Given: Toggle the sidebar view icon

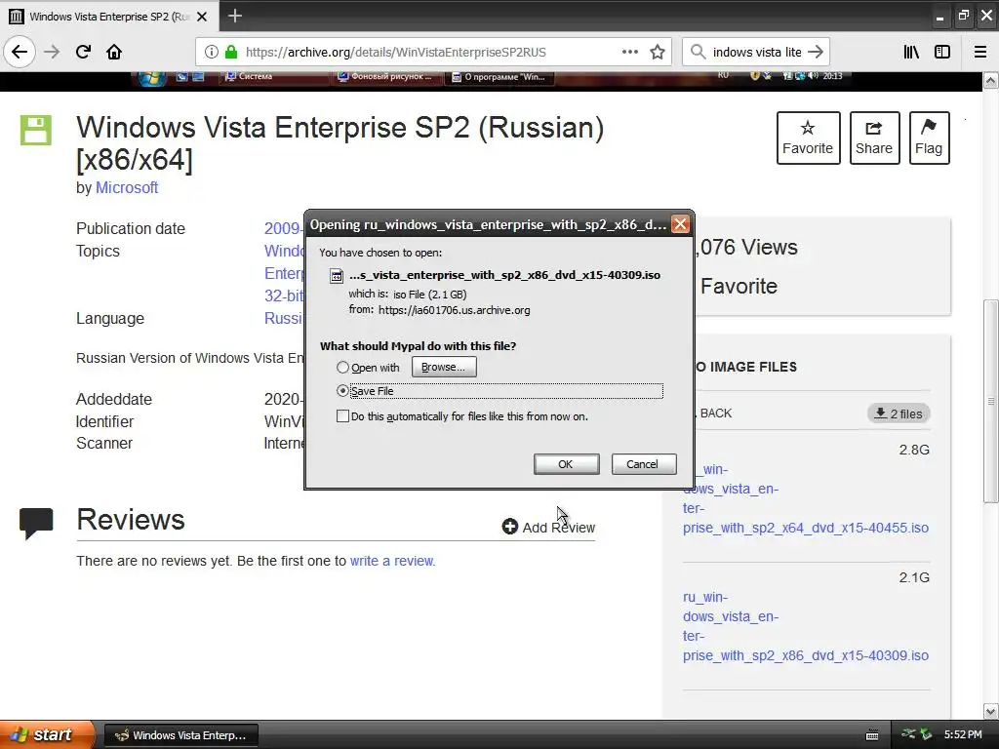Looking at the screenshot, I should (x=942, y=53).
